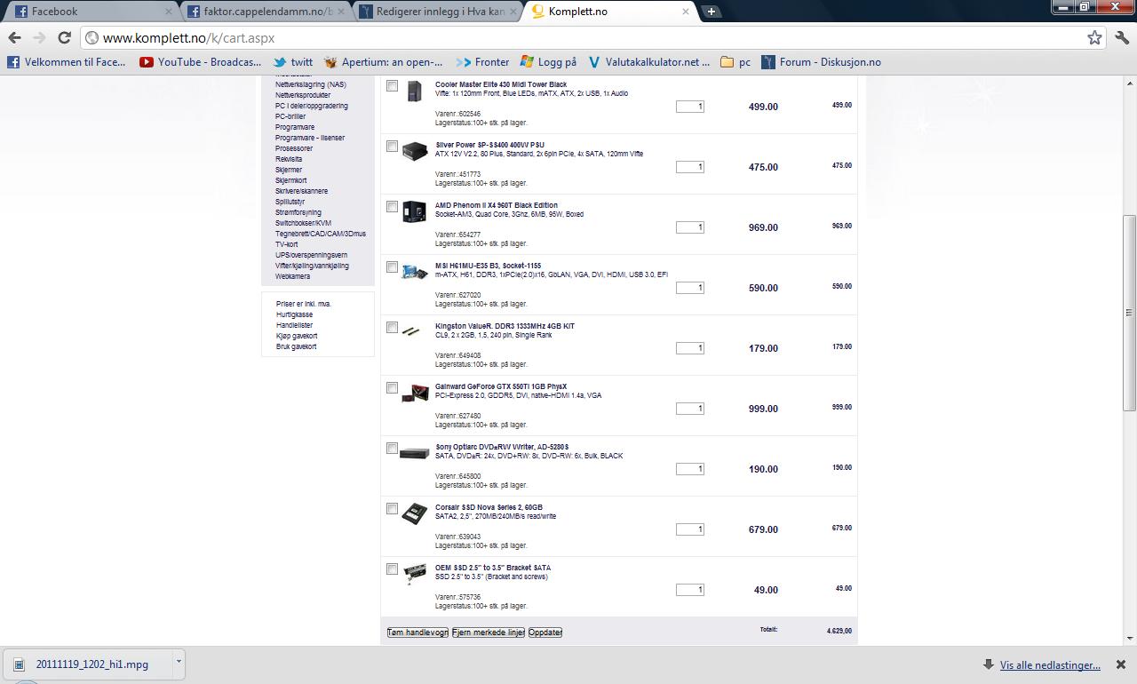Expand the download item options arrow
Viewport: 1137px width, 684px height.
[x=179, y=663]
